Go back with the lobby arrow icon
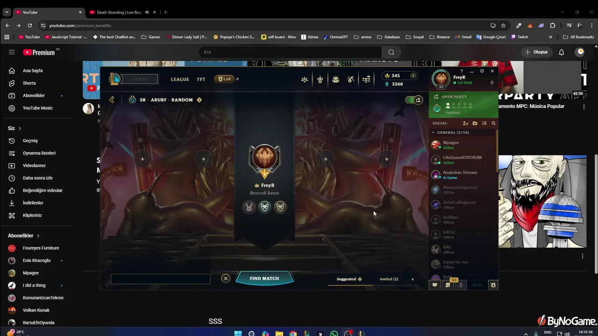Image resolution: width=598 pixels, height=336 pixels. pyautogui.click(x=112, y=100)
